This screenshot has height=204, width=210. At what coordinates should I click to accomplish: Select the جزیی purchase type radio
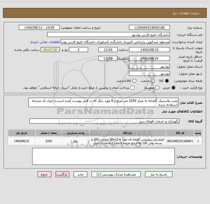(173, 88)
